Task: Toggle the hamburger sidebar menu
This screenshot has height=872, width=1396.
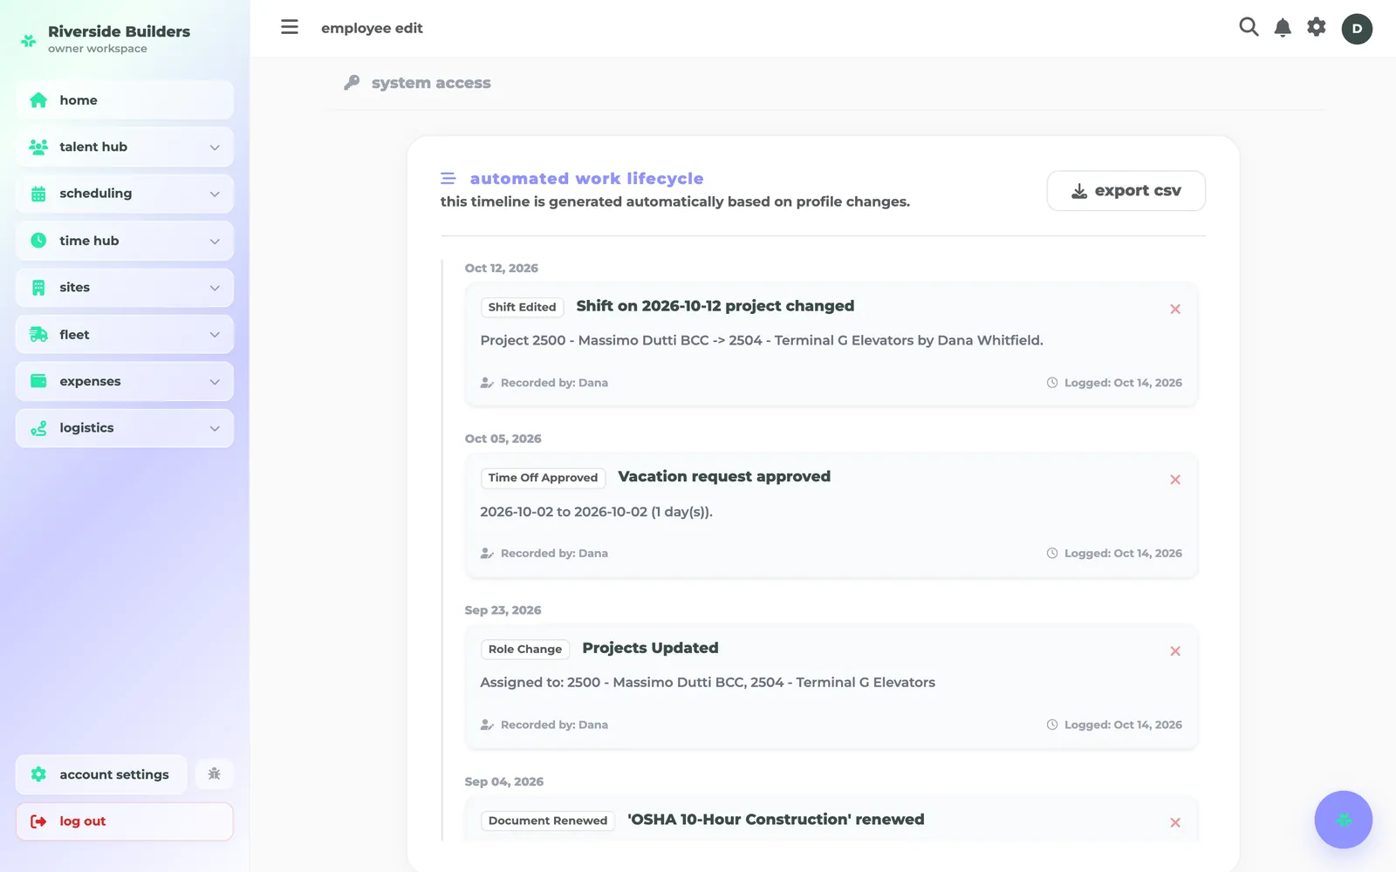Action: click(x=290, y=27)
